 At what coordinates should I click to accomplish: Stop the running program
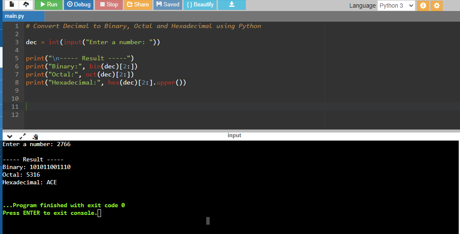pos(109,5)
